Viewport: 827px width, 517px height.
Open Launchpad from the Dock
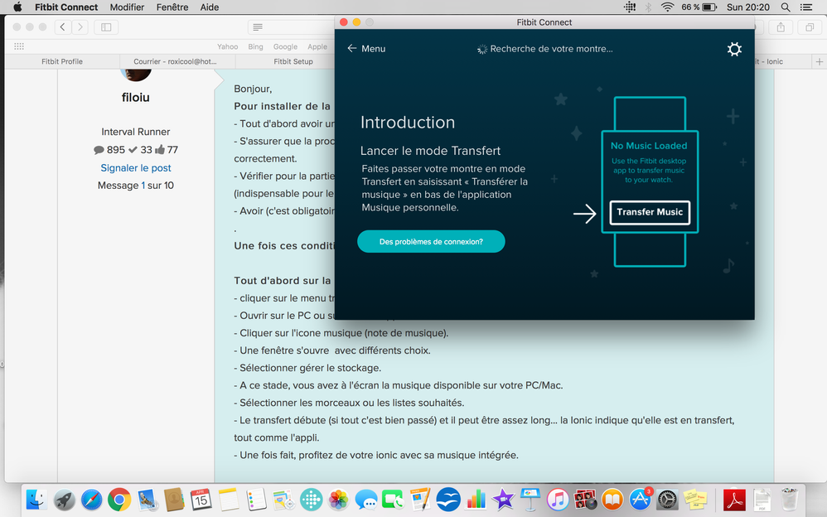pyautogui.click(x=65, y=499)
